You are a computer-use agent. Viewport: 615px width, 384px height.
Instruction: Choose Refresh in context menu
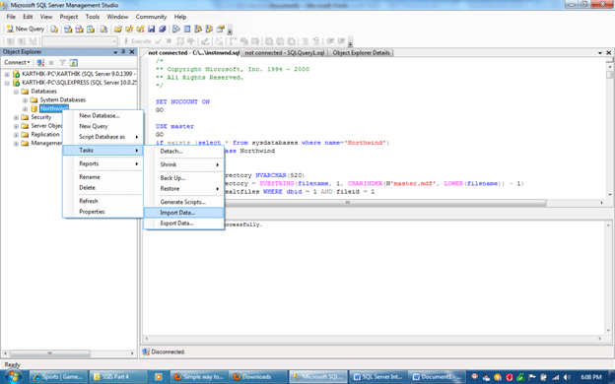tap(102, 201)
